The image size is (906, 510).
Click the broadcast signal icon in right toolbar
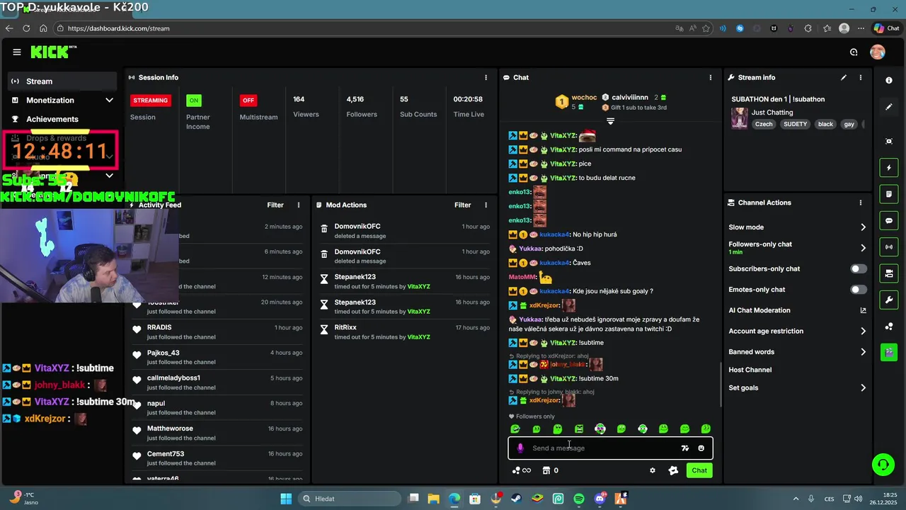coord(889,246)
